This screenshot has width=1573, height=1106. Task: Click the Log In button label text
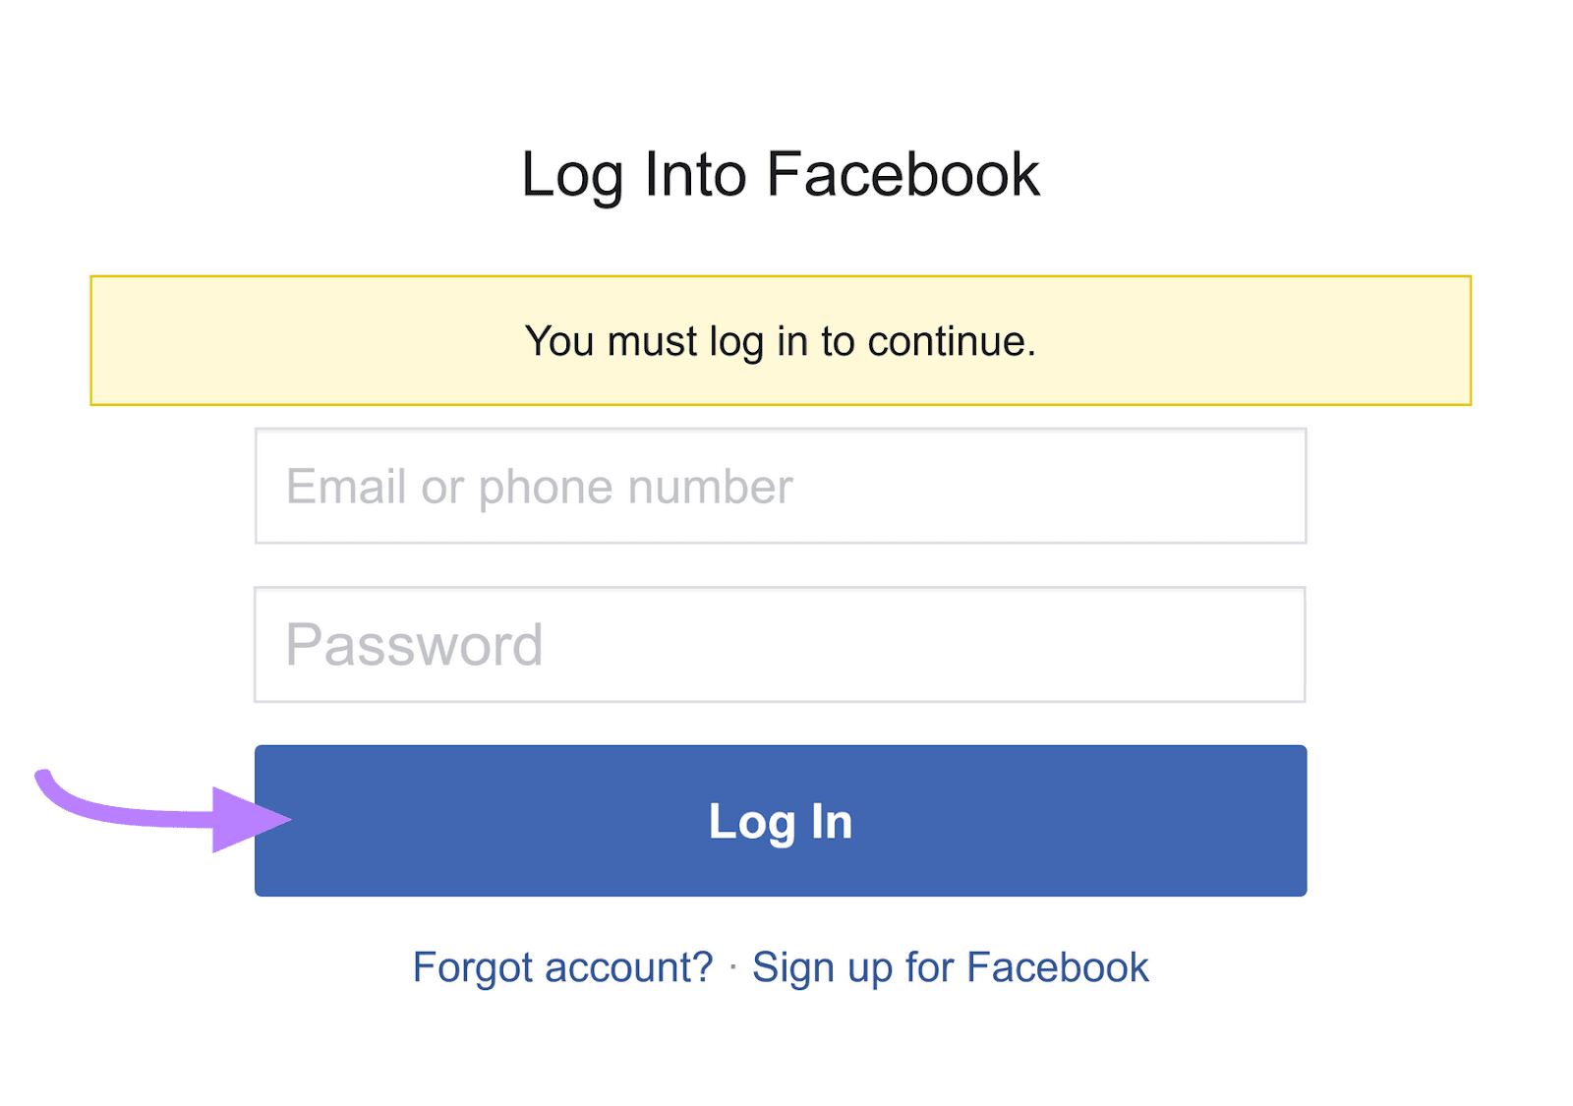pyautogui.click(x=781, y=823)
